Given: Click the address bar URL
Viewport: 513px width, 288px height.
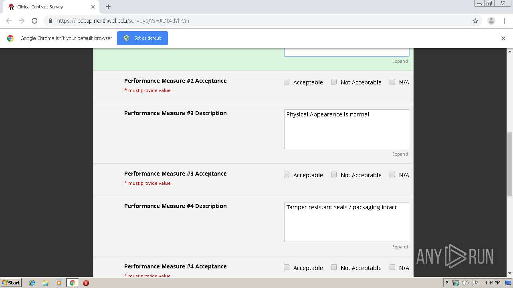Looking at the screenshot, I should click(x=123, y=21).
